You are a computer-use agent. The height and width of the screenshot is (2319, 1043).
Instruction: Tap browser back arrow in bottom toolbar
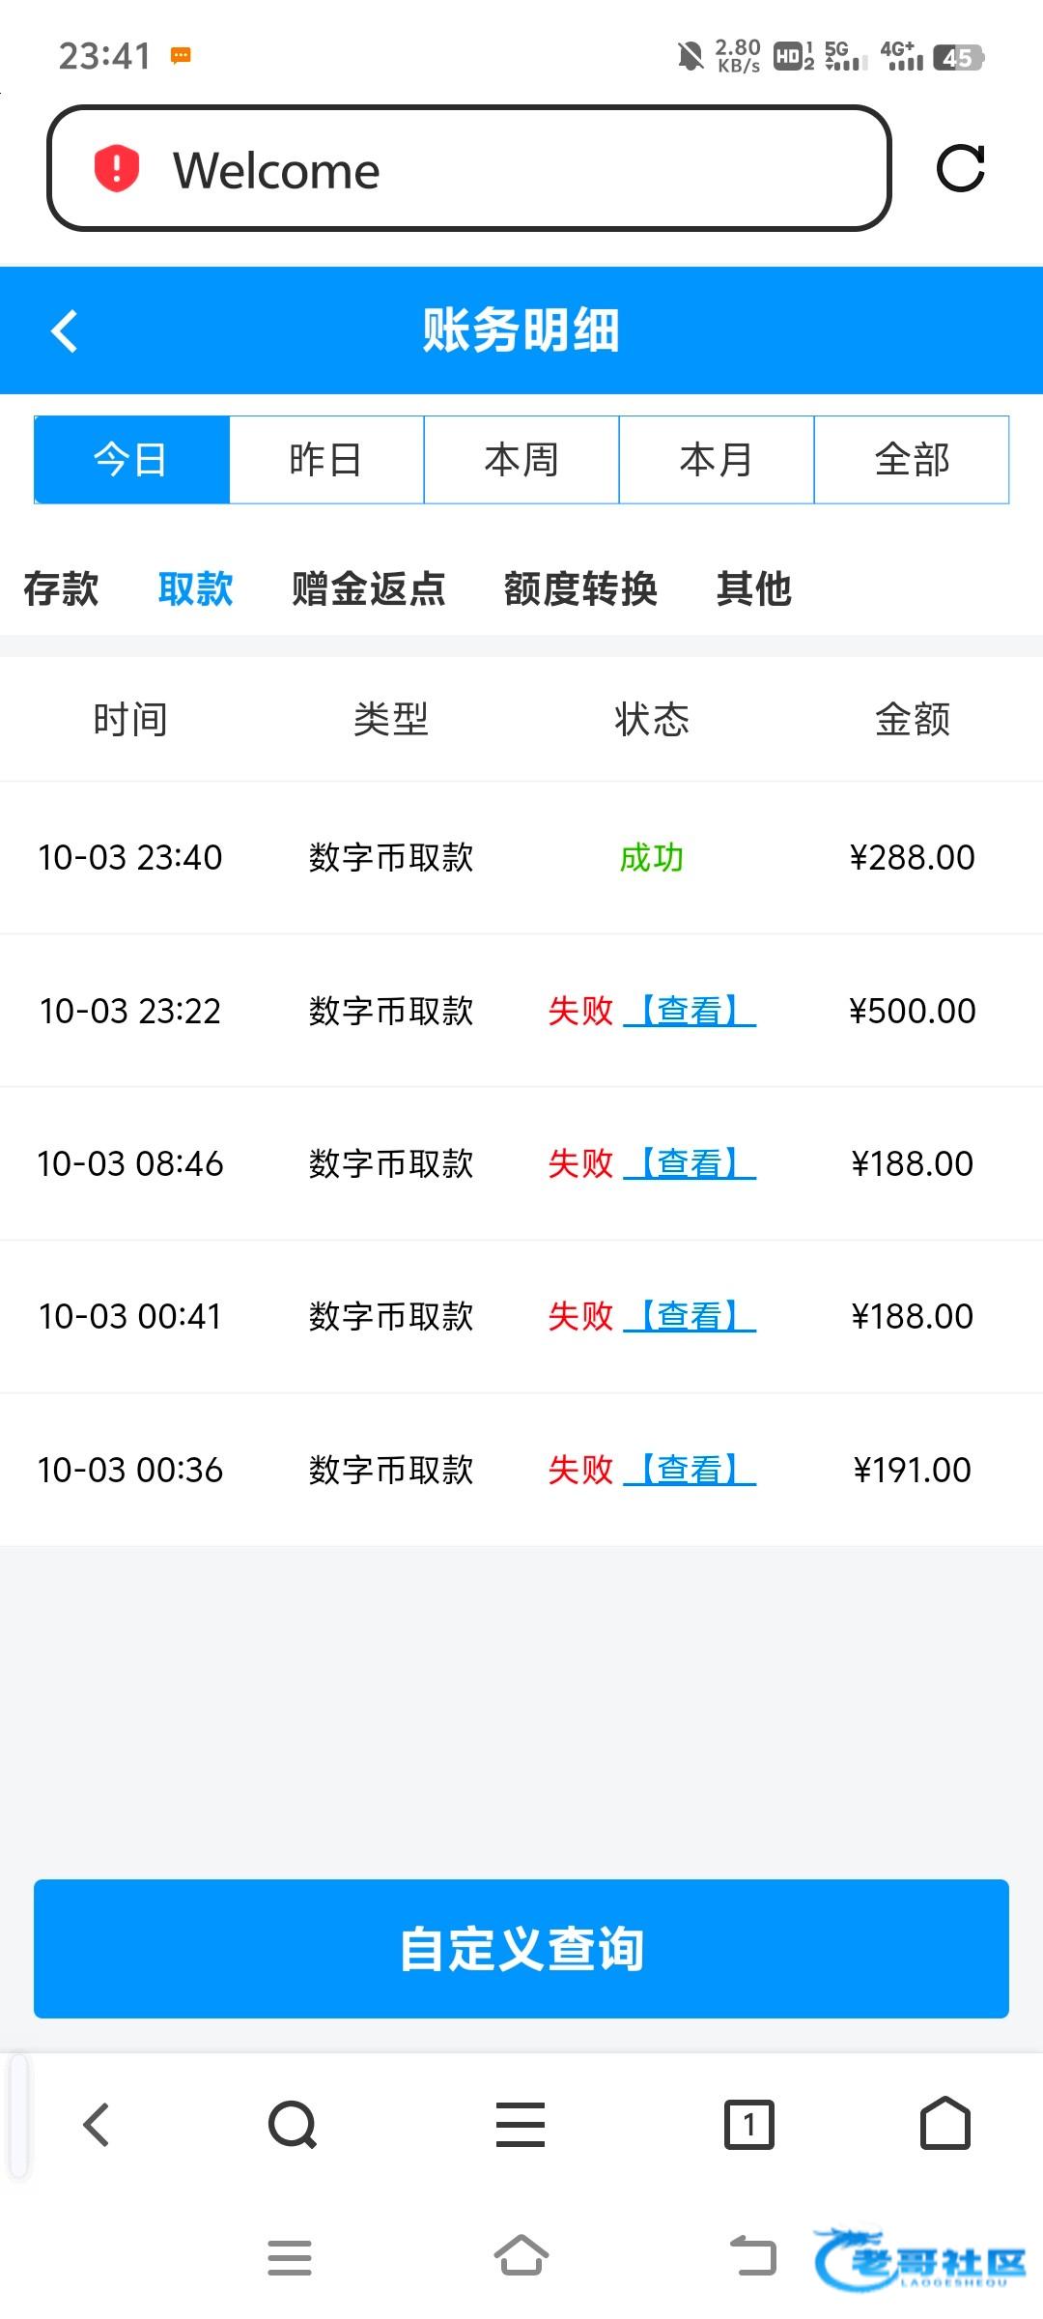pos(97,2125)
